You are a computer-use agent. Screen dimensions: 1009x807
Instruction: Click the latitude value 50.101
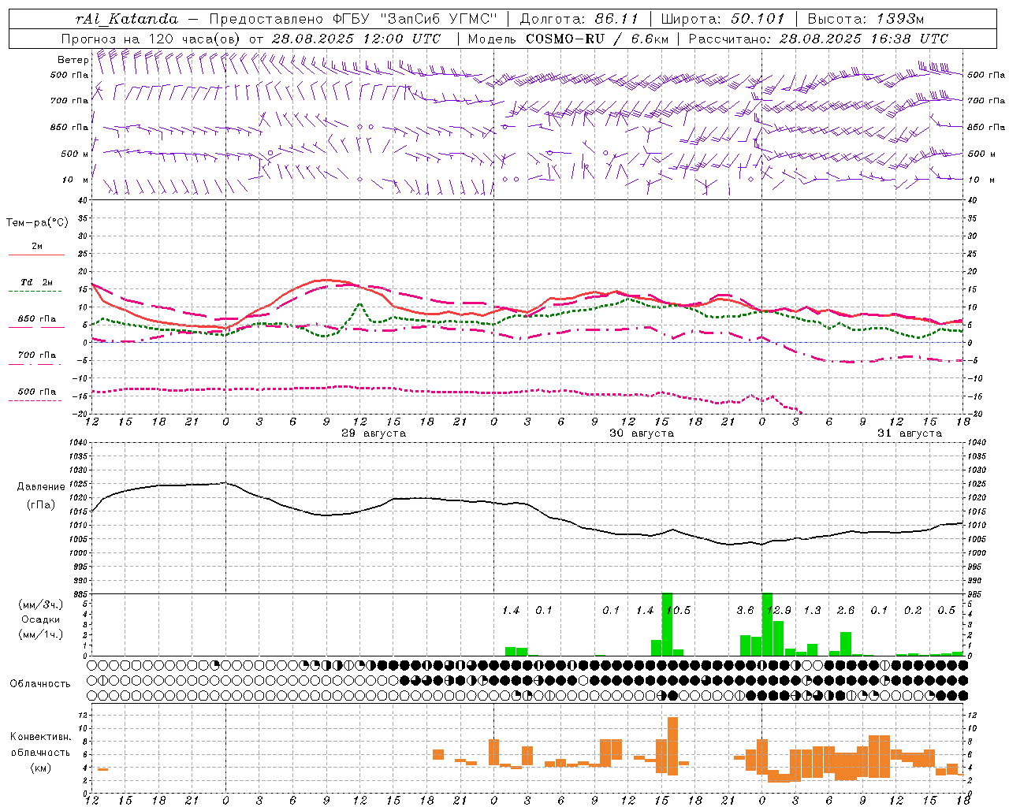tap(758, 19)
